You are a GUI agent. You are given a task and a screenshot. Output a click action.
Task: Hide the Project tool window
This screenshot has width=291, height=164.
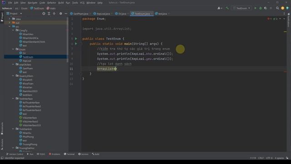pos(66,14)
